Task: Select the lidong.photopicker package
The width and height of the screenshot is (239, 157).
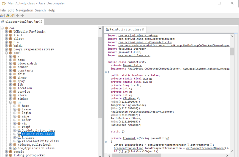Action: coord(29,155)
